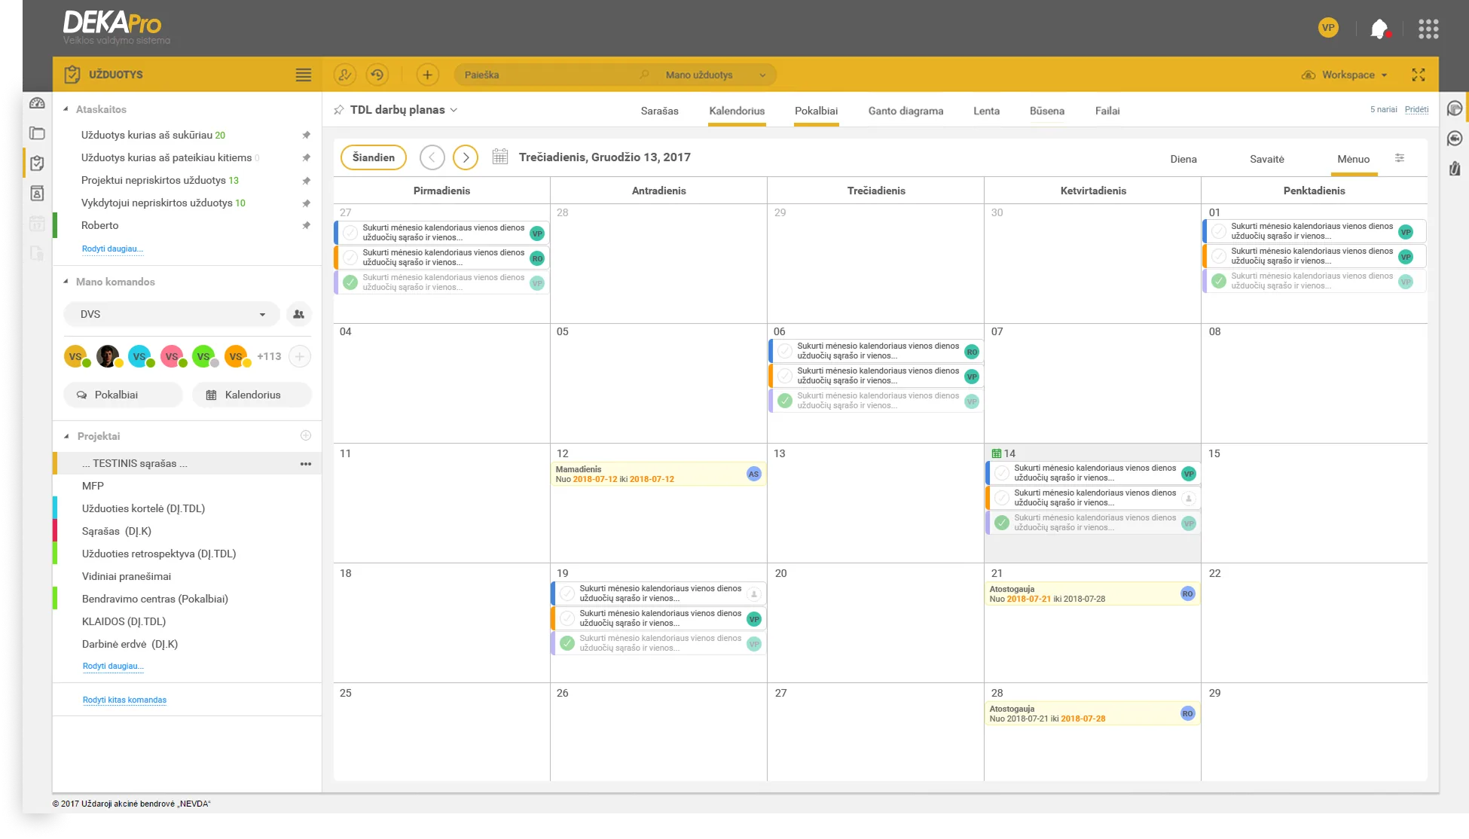The image size is (1469, 839).
Task: Toggle the Užduotys hamburger menu
Action: (x=303, y=75)
